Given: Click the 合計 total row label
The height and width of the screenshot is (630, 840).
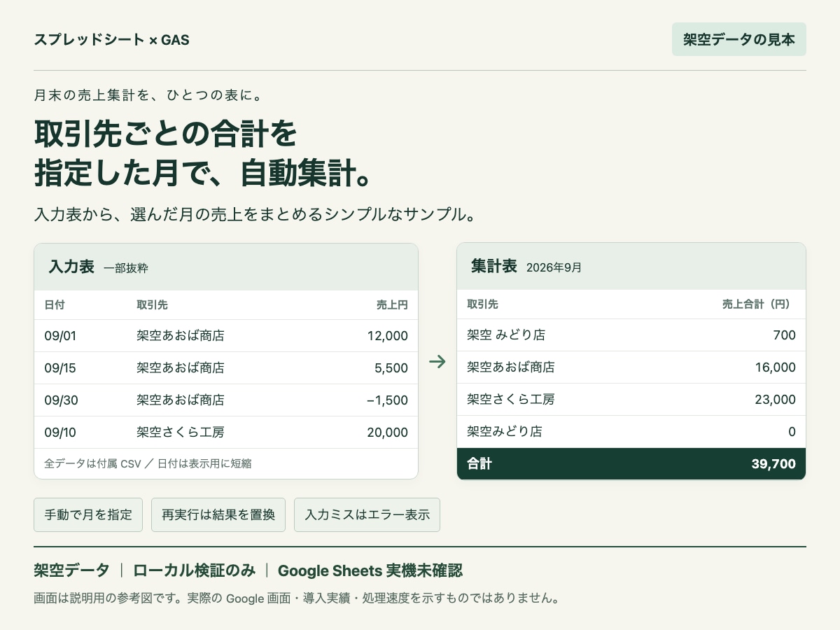Looking at the screenshot, I should tap(479, 464).
